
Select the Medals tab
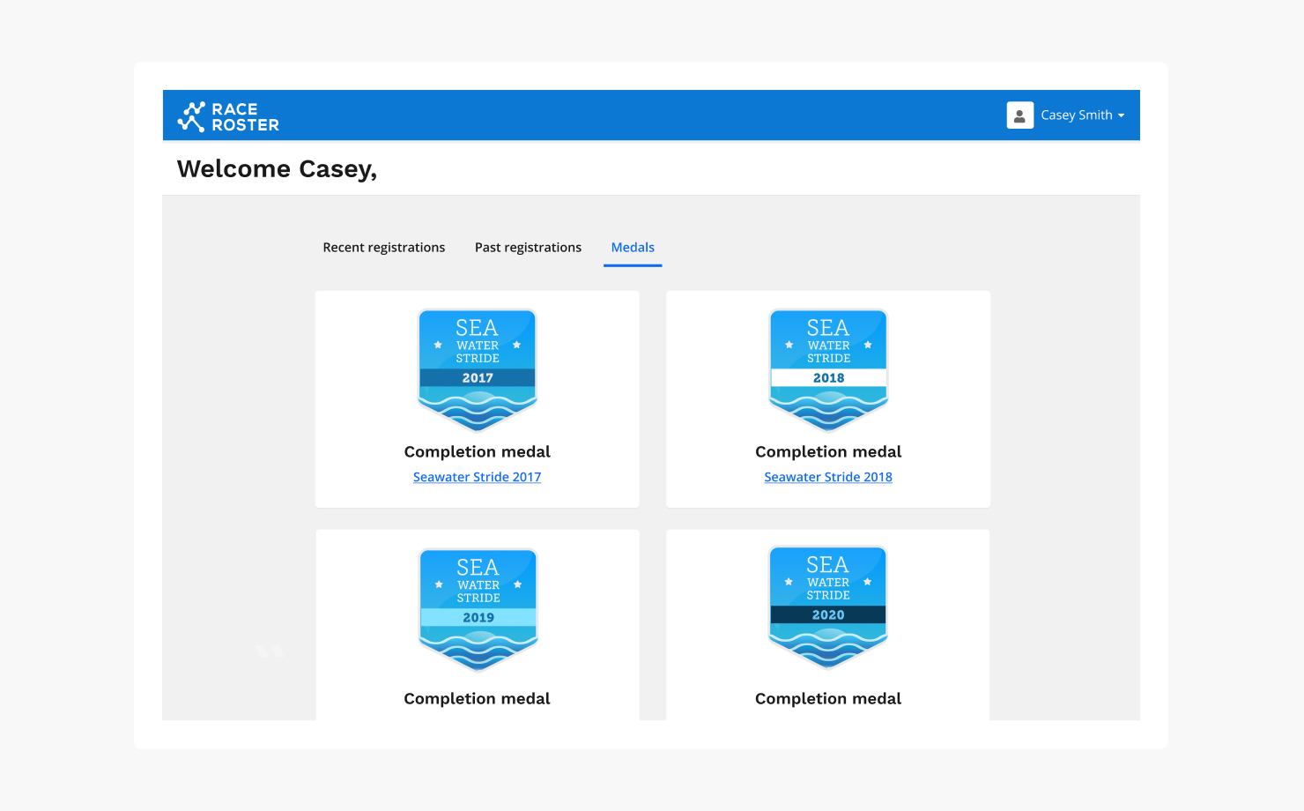point(633,248)
